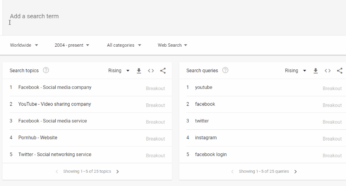Screen dimensions: 346x186
Task: Open help icon beside Search topics
Action: [x=46, y=70]
